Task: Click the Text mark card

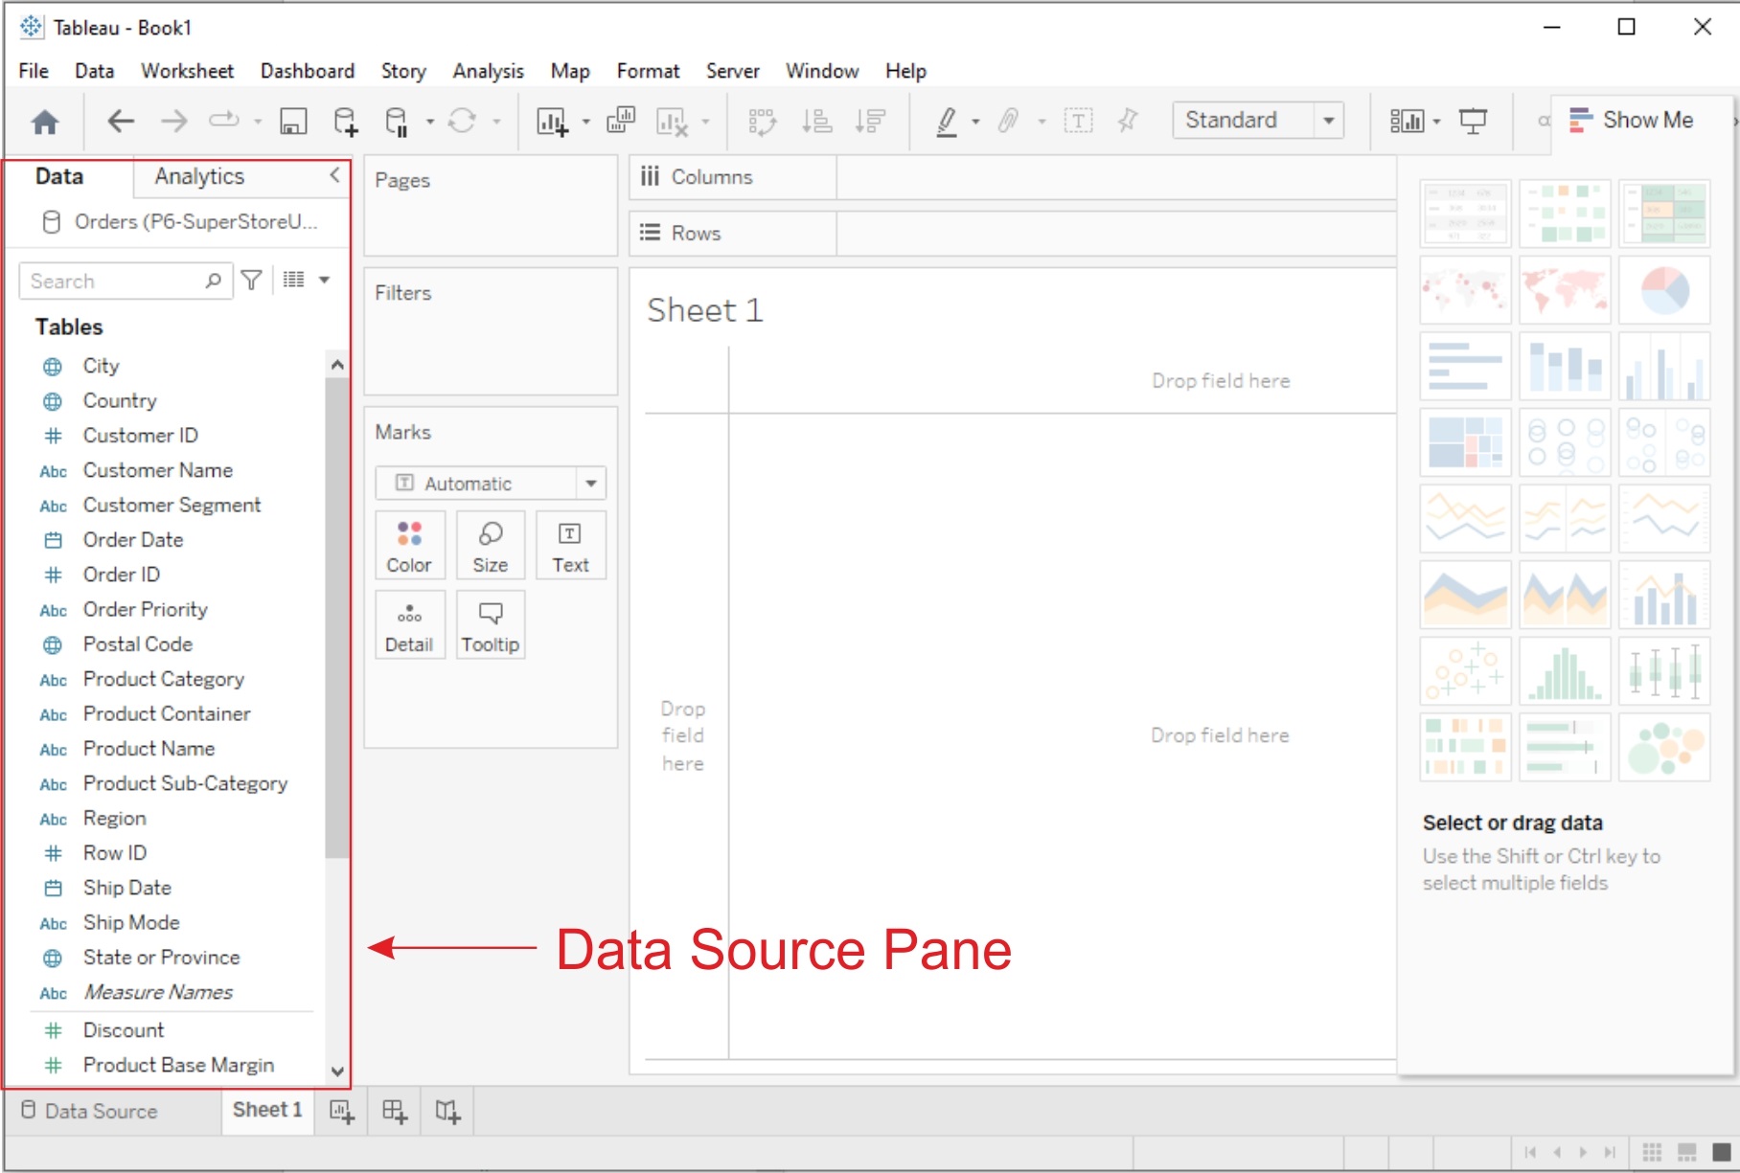Action: [x=570, y=546]
